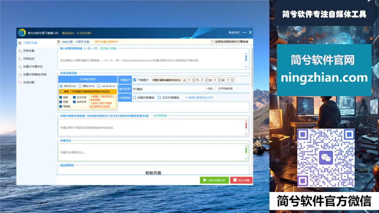Click the up arrow in the failed-links box scrollbar

pyautogui.click(x=246, y=121)
